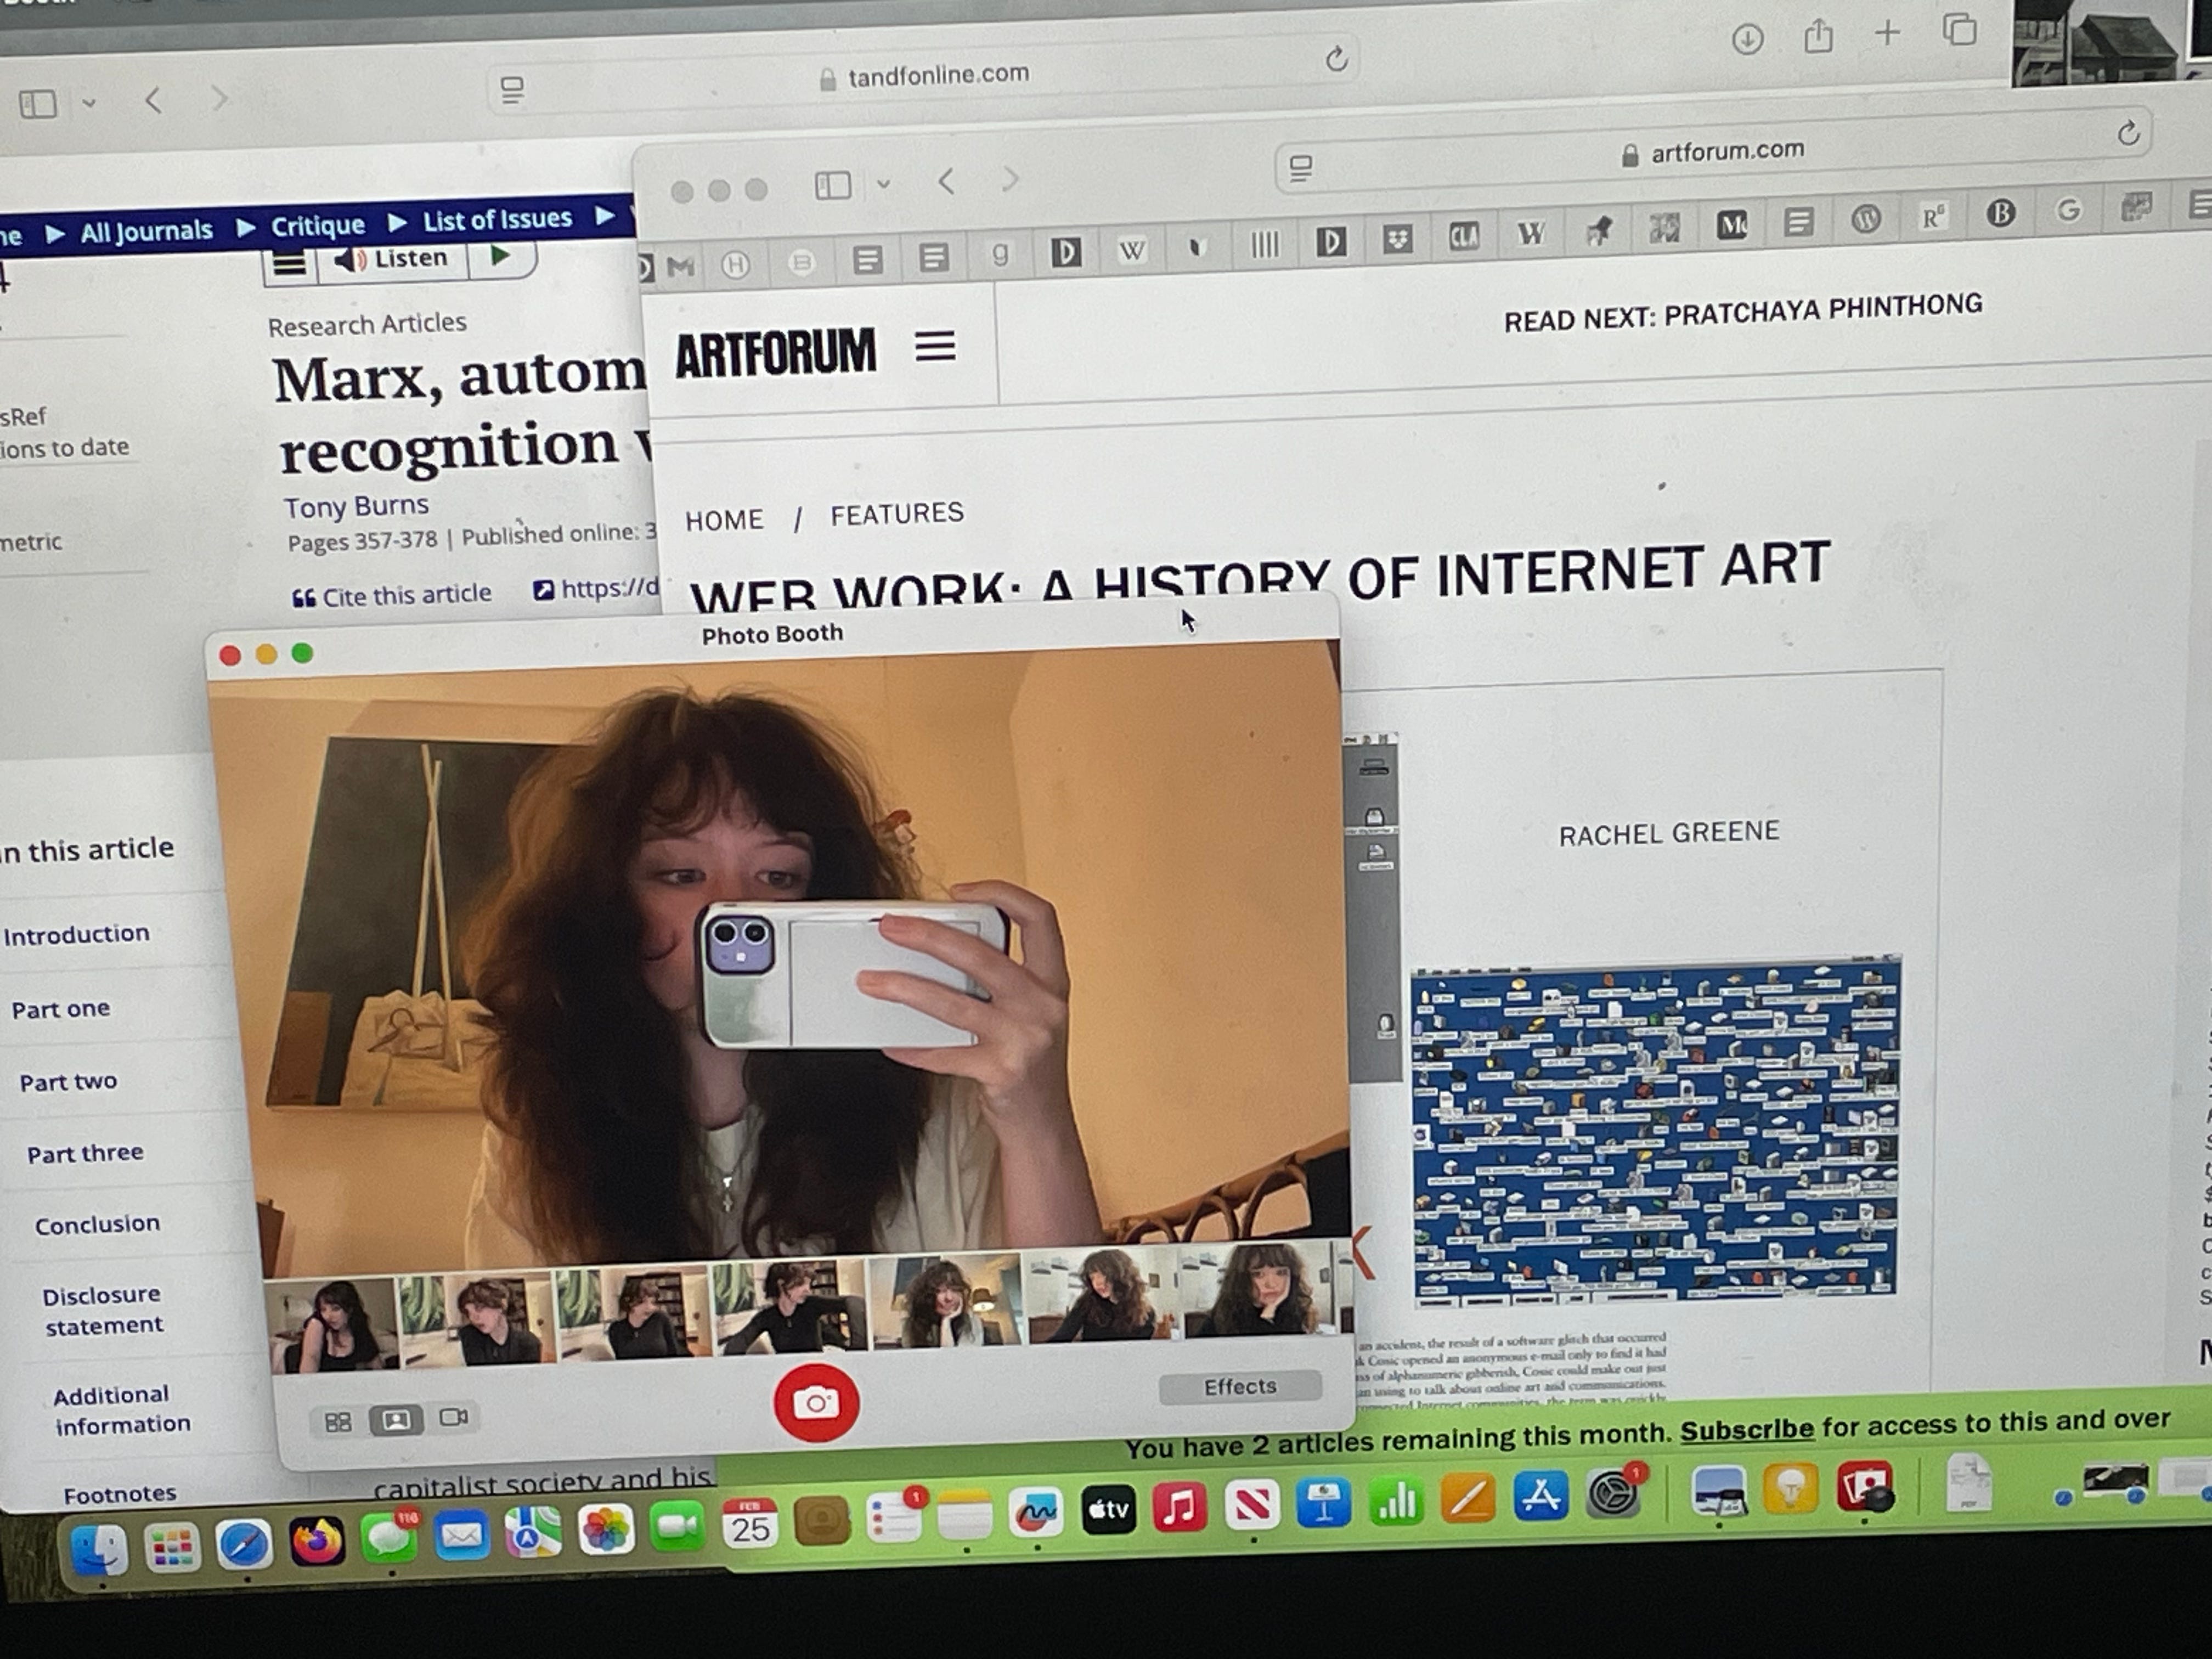Screen dimensions: 2212x1659
Task: Go to HOME in the Artforum breadcrumb
Action: point(724,520)
